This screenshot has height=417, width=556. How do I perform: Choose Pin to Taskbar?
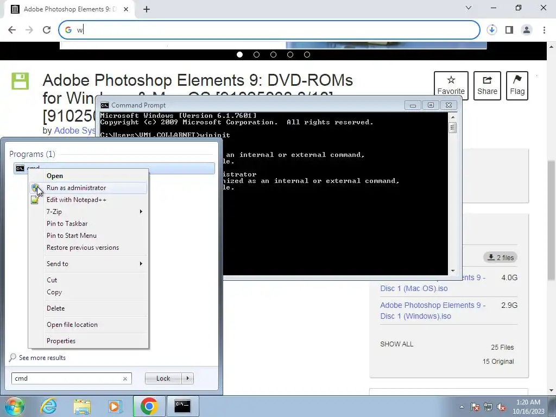(88, 224)
